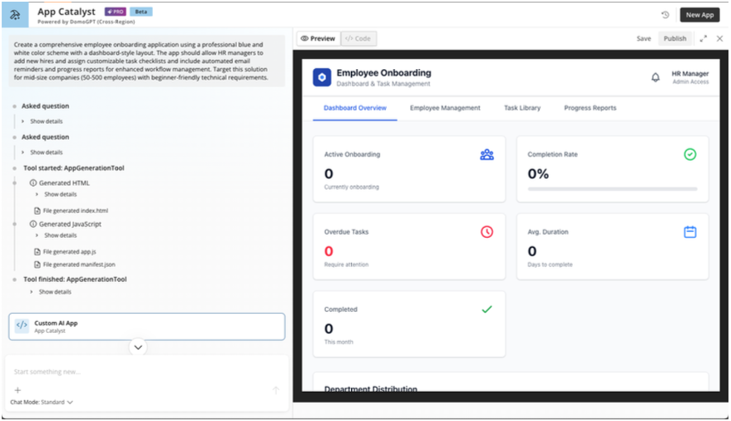This screenshot has height=421, width=731.
Task: Click the original prompt message box
Action: [x=147, y=61]
